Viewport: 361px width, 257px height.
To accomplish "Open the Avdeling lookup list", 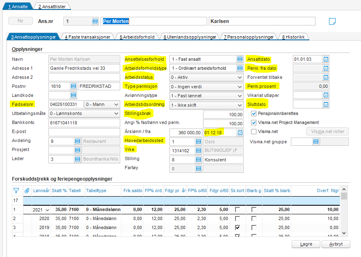I will (x=78, y=141).
